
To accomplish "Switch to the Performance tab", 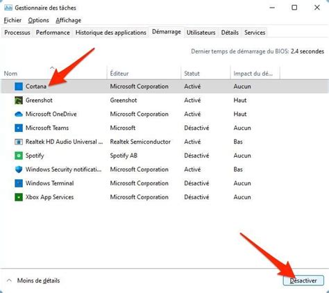I will coord(53,33).
